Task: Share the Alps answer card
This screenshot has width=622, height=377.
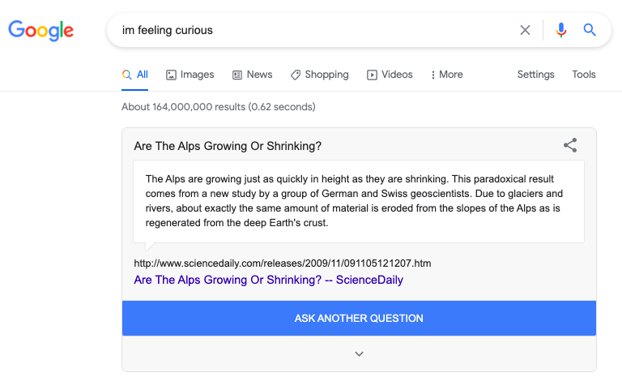Action: click(x=570, y=146)
